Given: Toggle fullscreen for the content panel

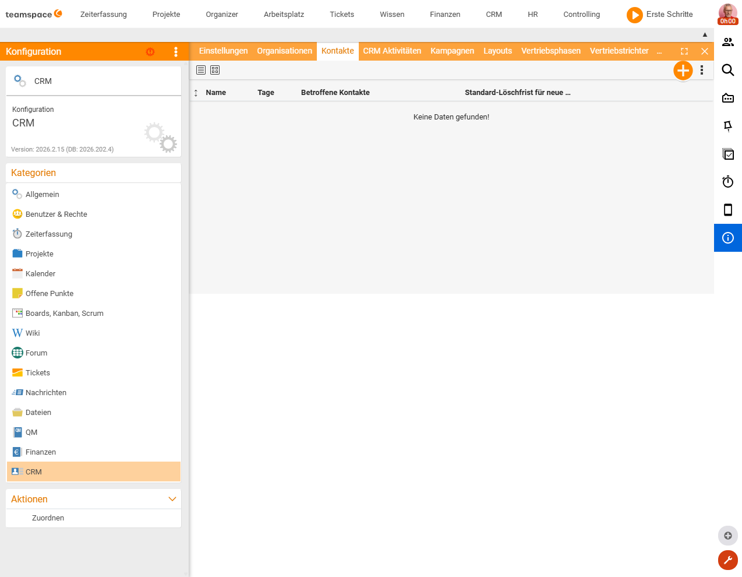Looking at the screenshot, I should point(684,51).
